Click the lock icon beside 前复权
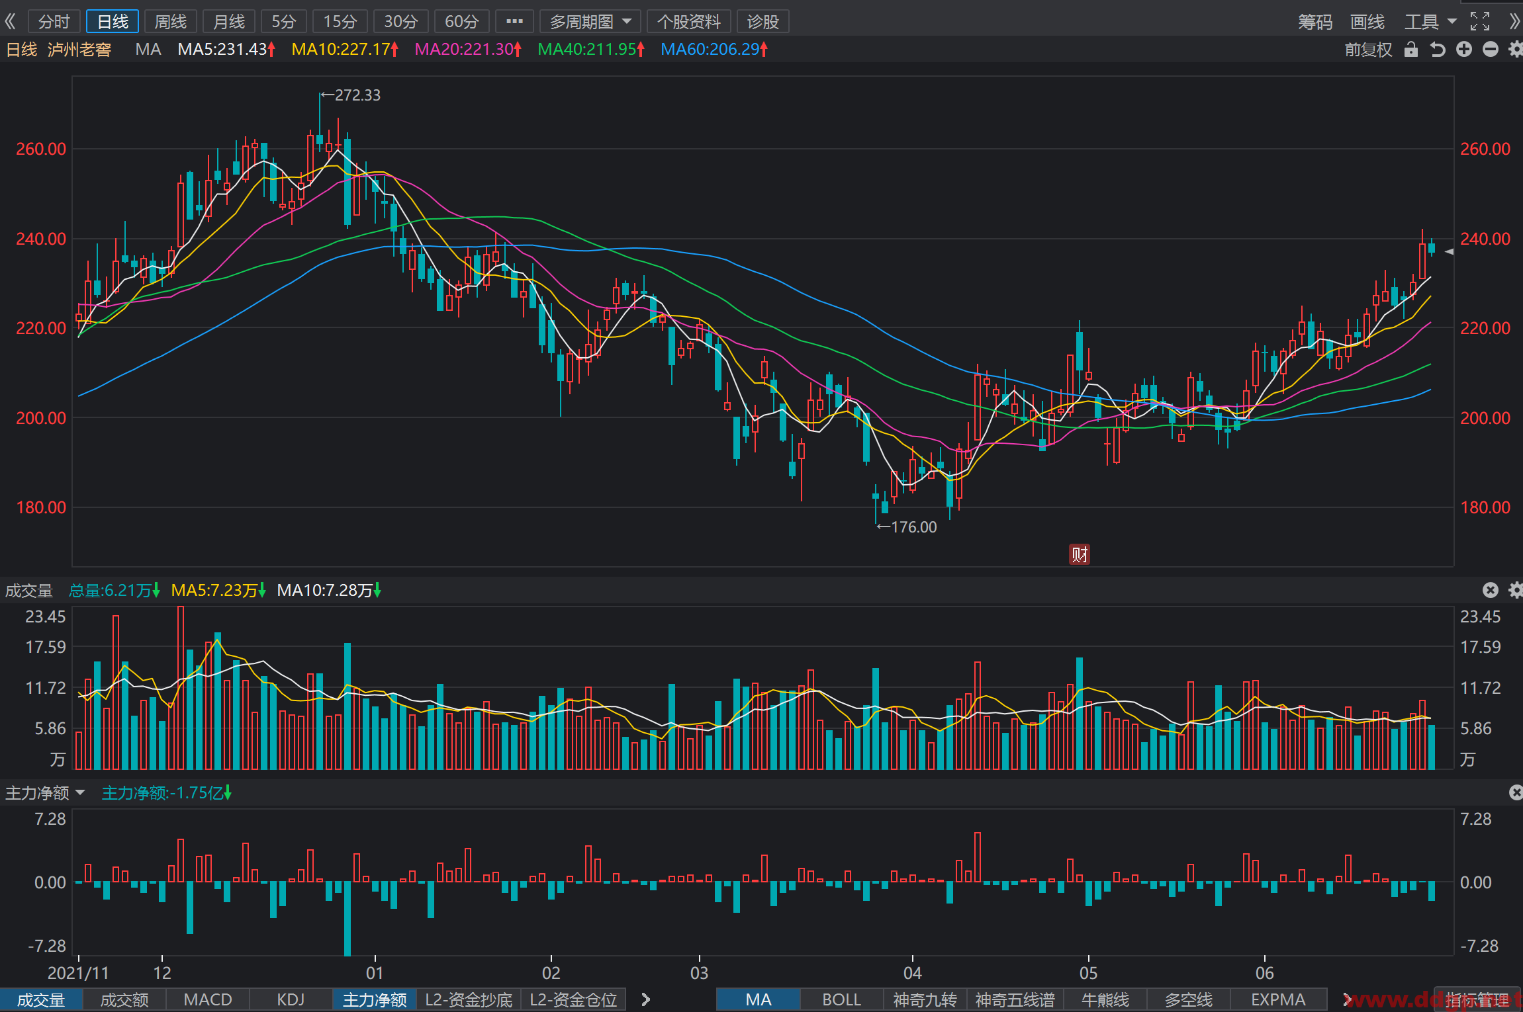Screen dimensions: 1523x1012 pos(1411,50)
